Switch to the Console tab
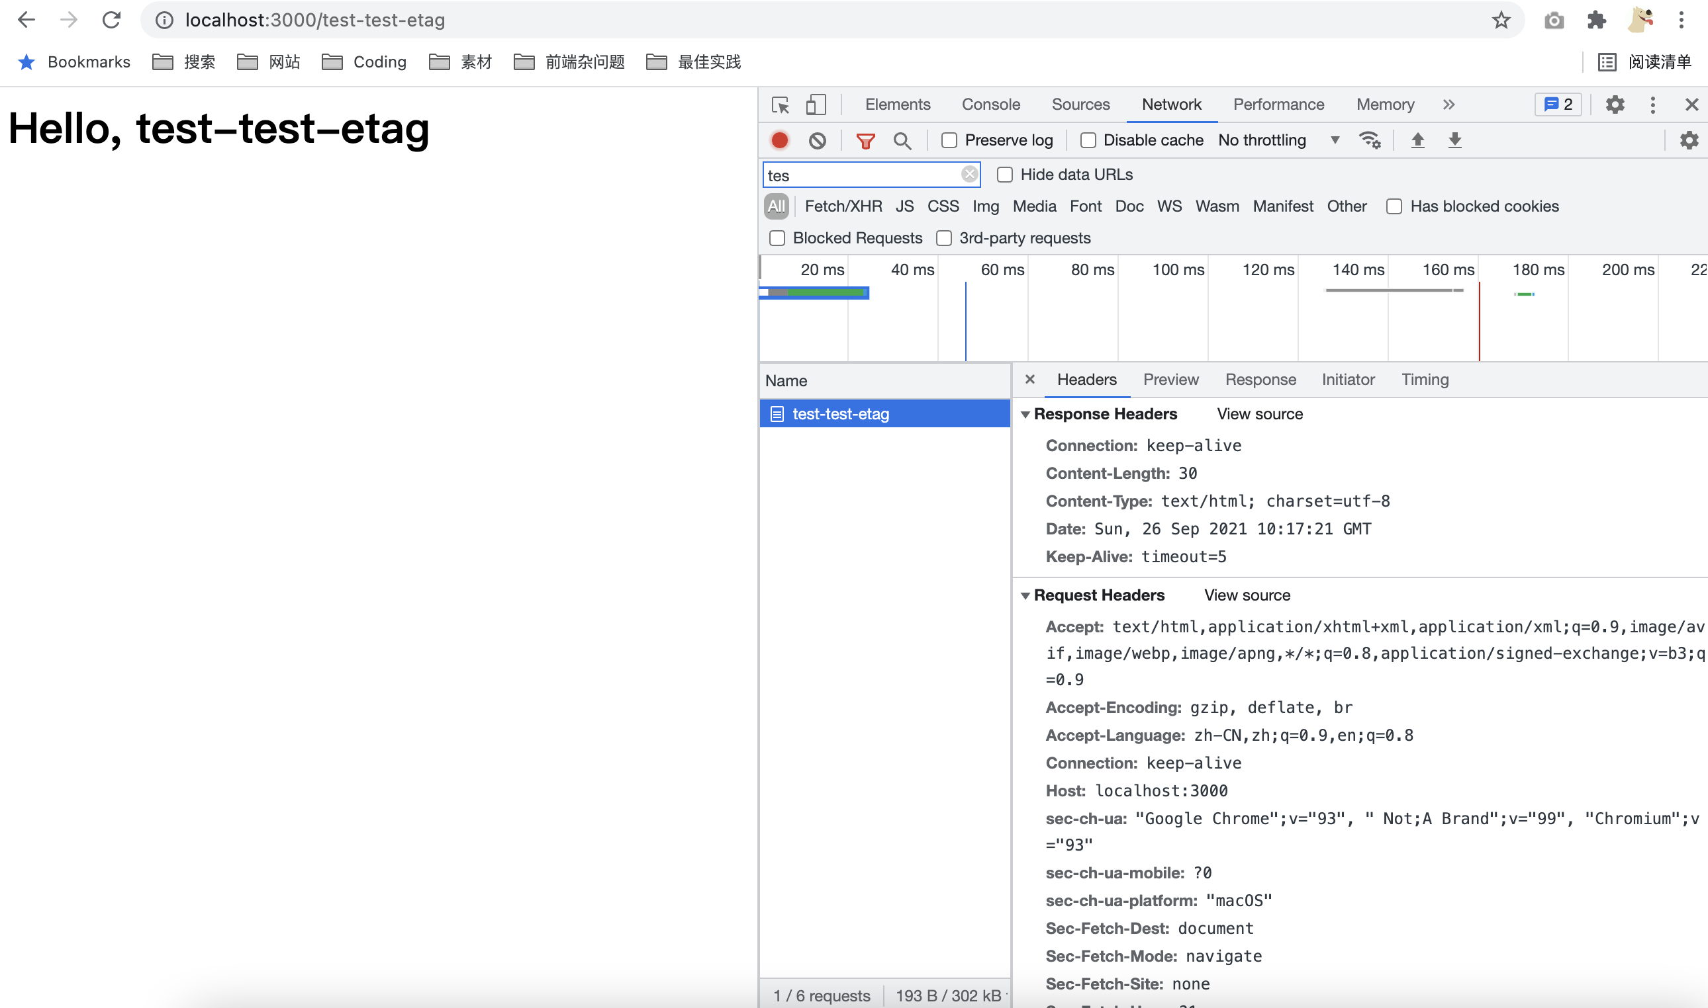This screenshot has width=1708, height=1008. [990, 105]
